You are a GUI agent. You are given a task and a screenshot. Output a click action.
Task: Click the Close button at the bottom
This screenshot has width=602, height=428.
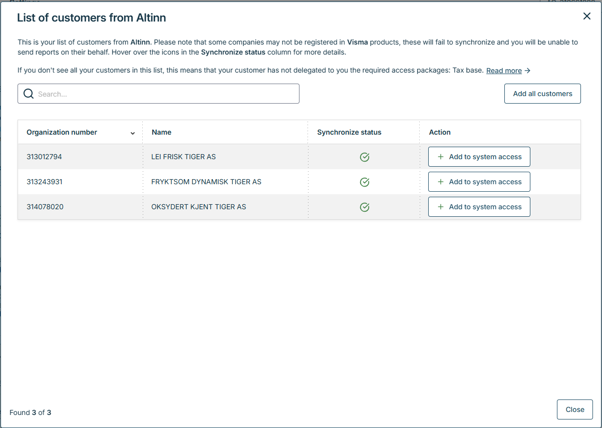pyautogui.click(x=575, y=409)
